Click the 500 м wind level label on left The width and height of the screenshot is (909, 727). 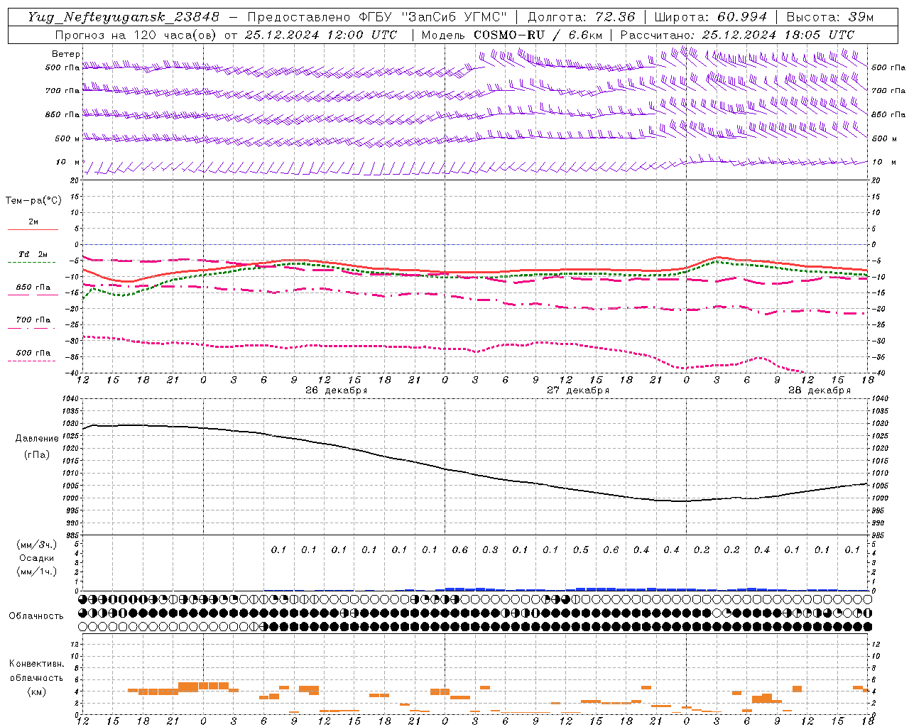68,139
